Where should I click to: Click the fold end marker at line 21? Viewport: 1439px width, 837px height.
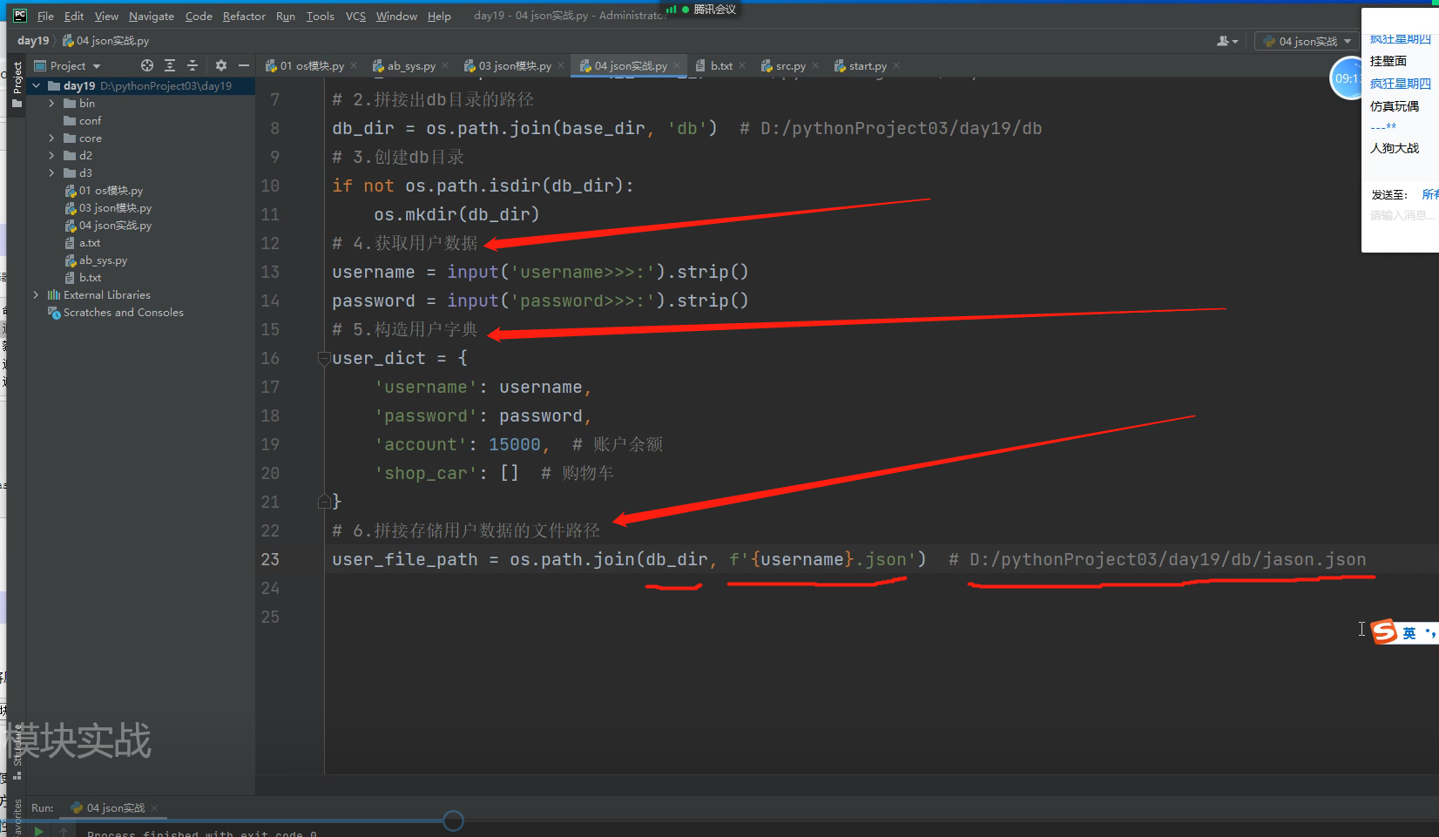pyautogui.click(x=324, y=502)
